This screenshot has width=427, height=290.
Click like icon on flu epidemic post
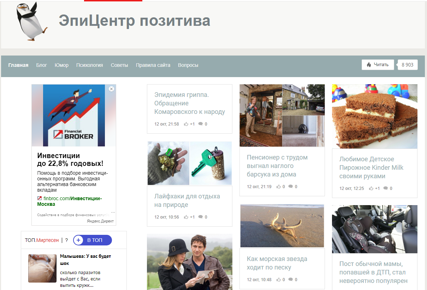click(186, 124)
